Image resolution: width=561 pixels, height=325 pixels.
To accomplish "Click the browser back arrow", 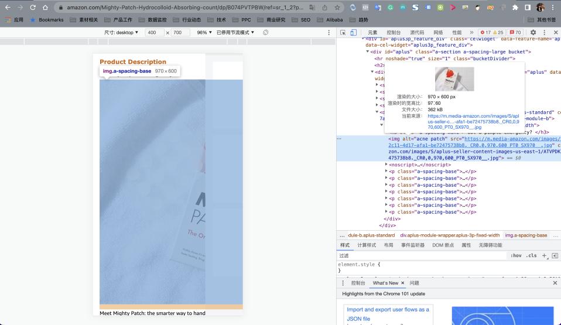I will 8,7.
